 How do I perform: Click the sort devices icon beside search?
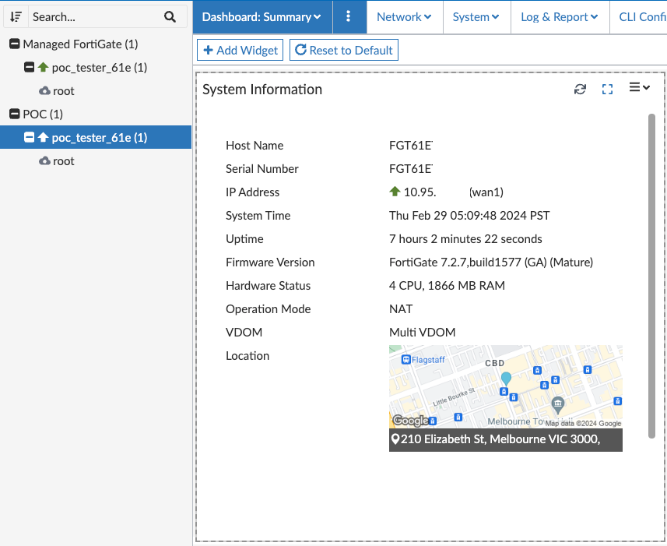16,16
